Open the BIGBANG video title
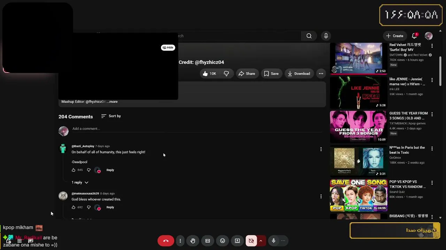Image resolution: width=446 pixels, height=250 pixels. 408,216
